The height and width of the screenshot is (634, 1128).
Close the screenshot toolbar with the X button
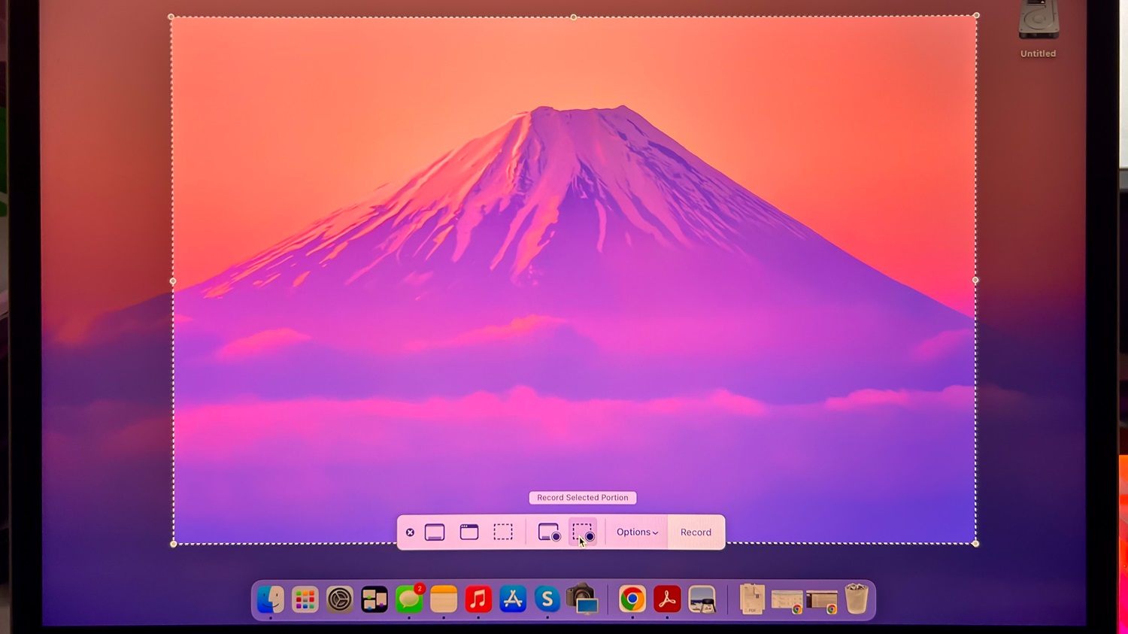410,532
